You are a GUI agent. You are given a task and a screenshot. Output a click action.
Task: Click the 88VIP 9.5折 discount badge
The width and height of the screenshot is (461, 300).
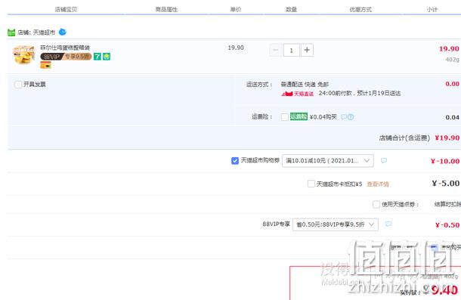(x=66, y=57)
